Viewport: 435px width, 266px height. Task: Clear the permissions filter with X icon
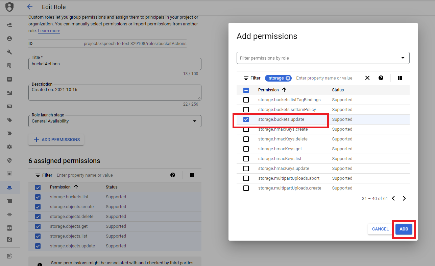click(367, 78)
